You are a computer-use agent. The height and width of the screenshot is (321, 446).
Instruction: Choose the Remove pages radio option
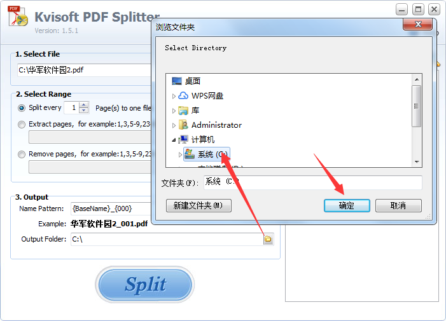click(22, 154)
